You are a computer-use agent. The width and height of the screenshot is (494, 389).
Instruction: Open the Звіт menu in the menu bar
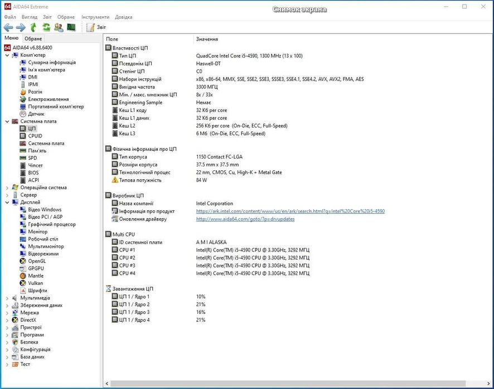coord(47,17)
